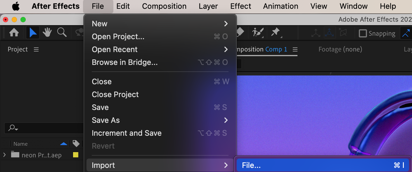
Task: Toggle the Local Axis mode button
Action: pyautogui.click(x=316, y=33)
